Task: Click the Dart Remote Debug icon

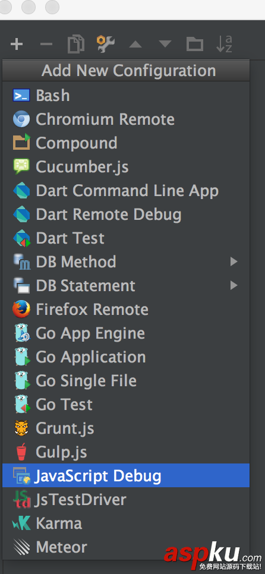Action: (21, 214)
